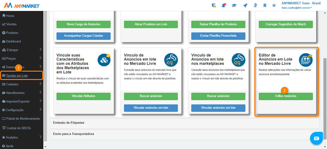Click the Vendas chart icon

click(x=4, y=24)
